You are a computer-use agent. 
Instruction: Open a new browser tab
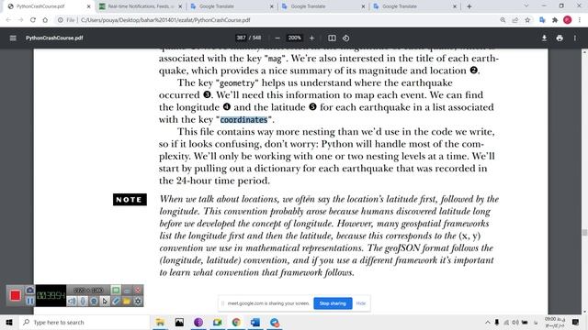469,6
